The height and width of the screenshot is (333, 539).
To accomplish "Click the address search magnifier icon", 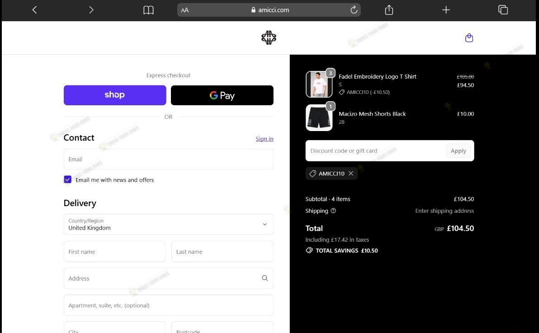I will pyautogui.click(x=265, y=278).
